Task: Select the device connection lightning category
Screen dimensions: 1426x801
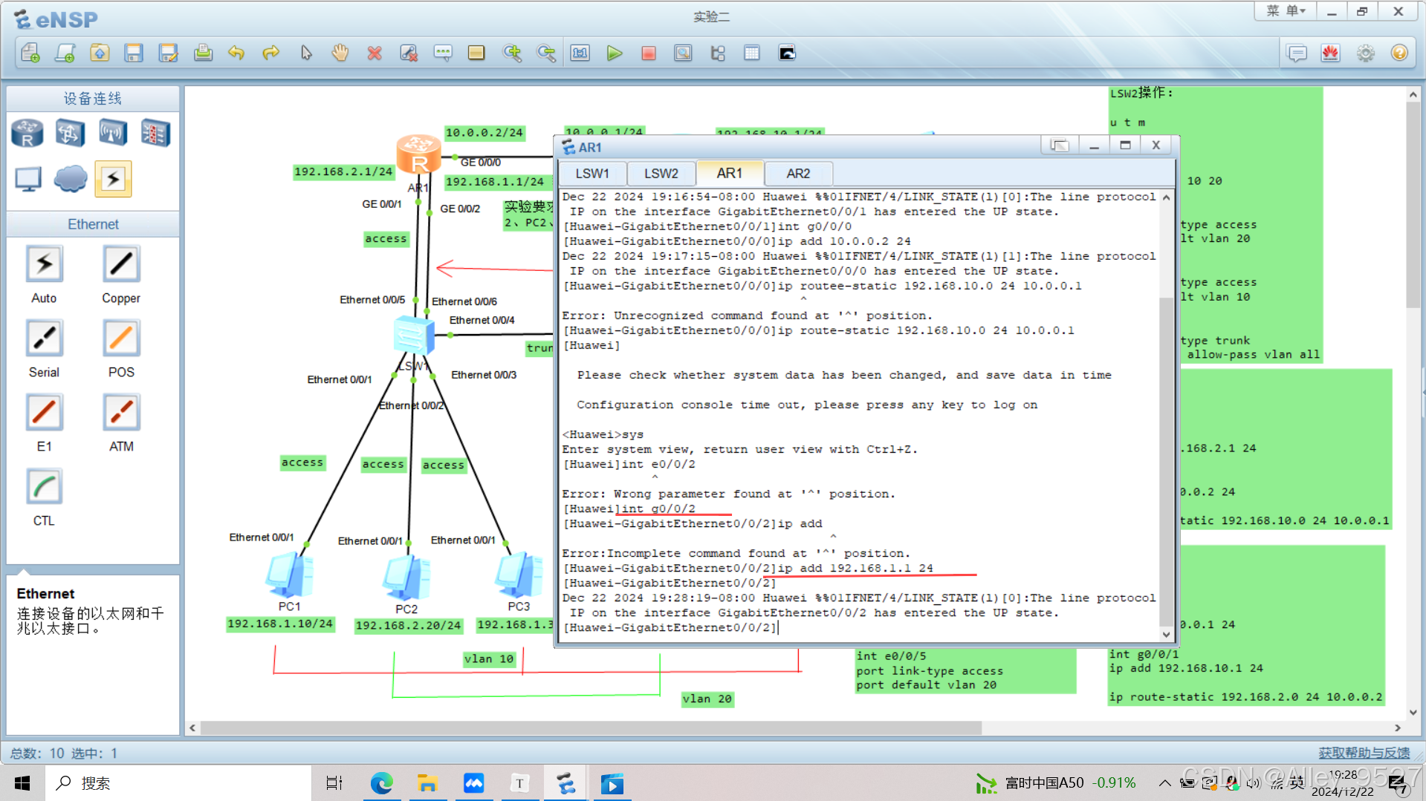Action: click(113, 179)
